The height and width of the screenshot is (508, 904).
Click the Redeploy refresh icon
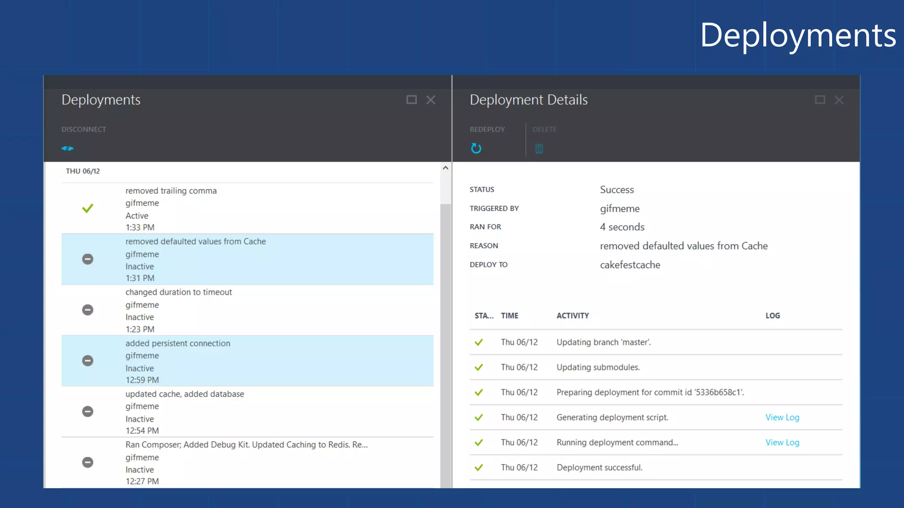476,148
